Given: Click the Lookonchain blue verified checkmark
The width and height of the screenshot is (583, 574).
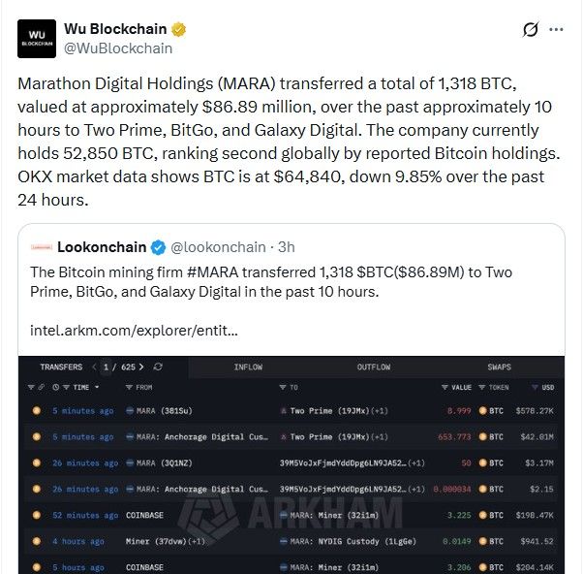Looking at the screenshot, I should [x=159, y=247].
